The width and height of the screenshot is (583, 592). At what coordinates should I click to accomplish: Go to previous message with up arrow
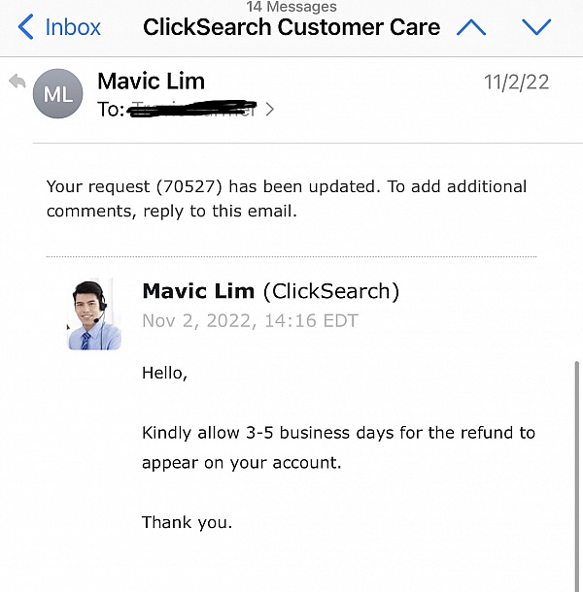[471, 26]
